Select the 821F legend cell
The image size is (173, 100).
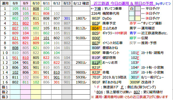pyautogui.click(x=96, y=67)
